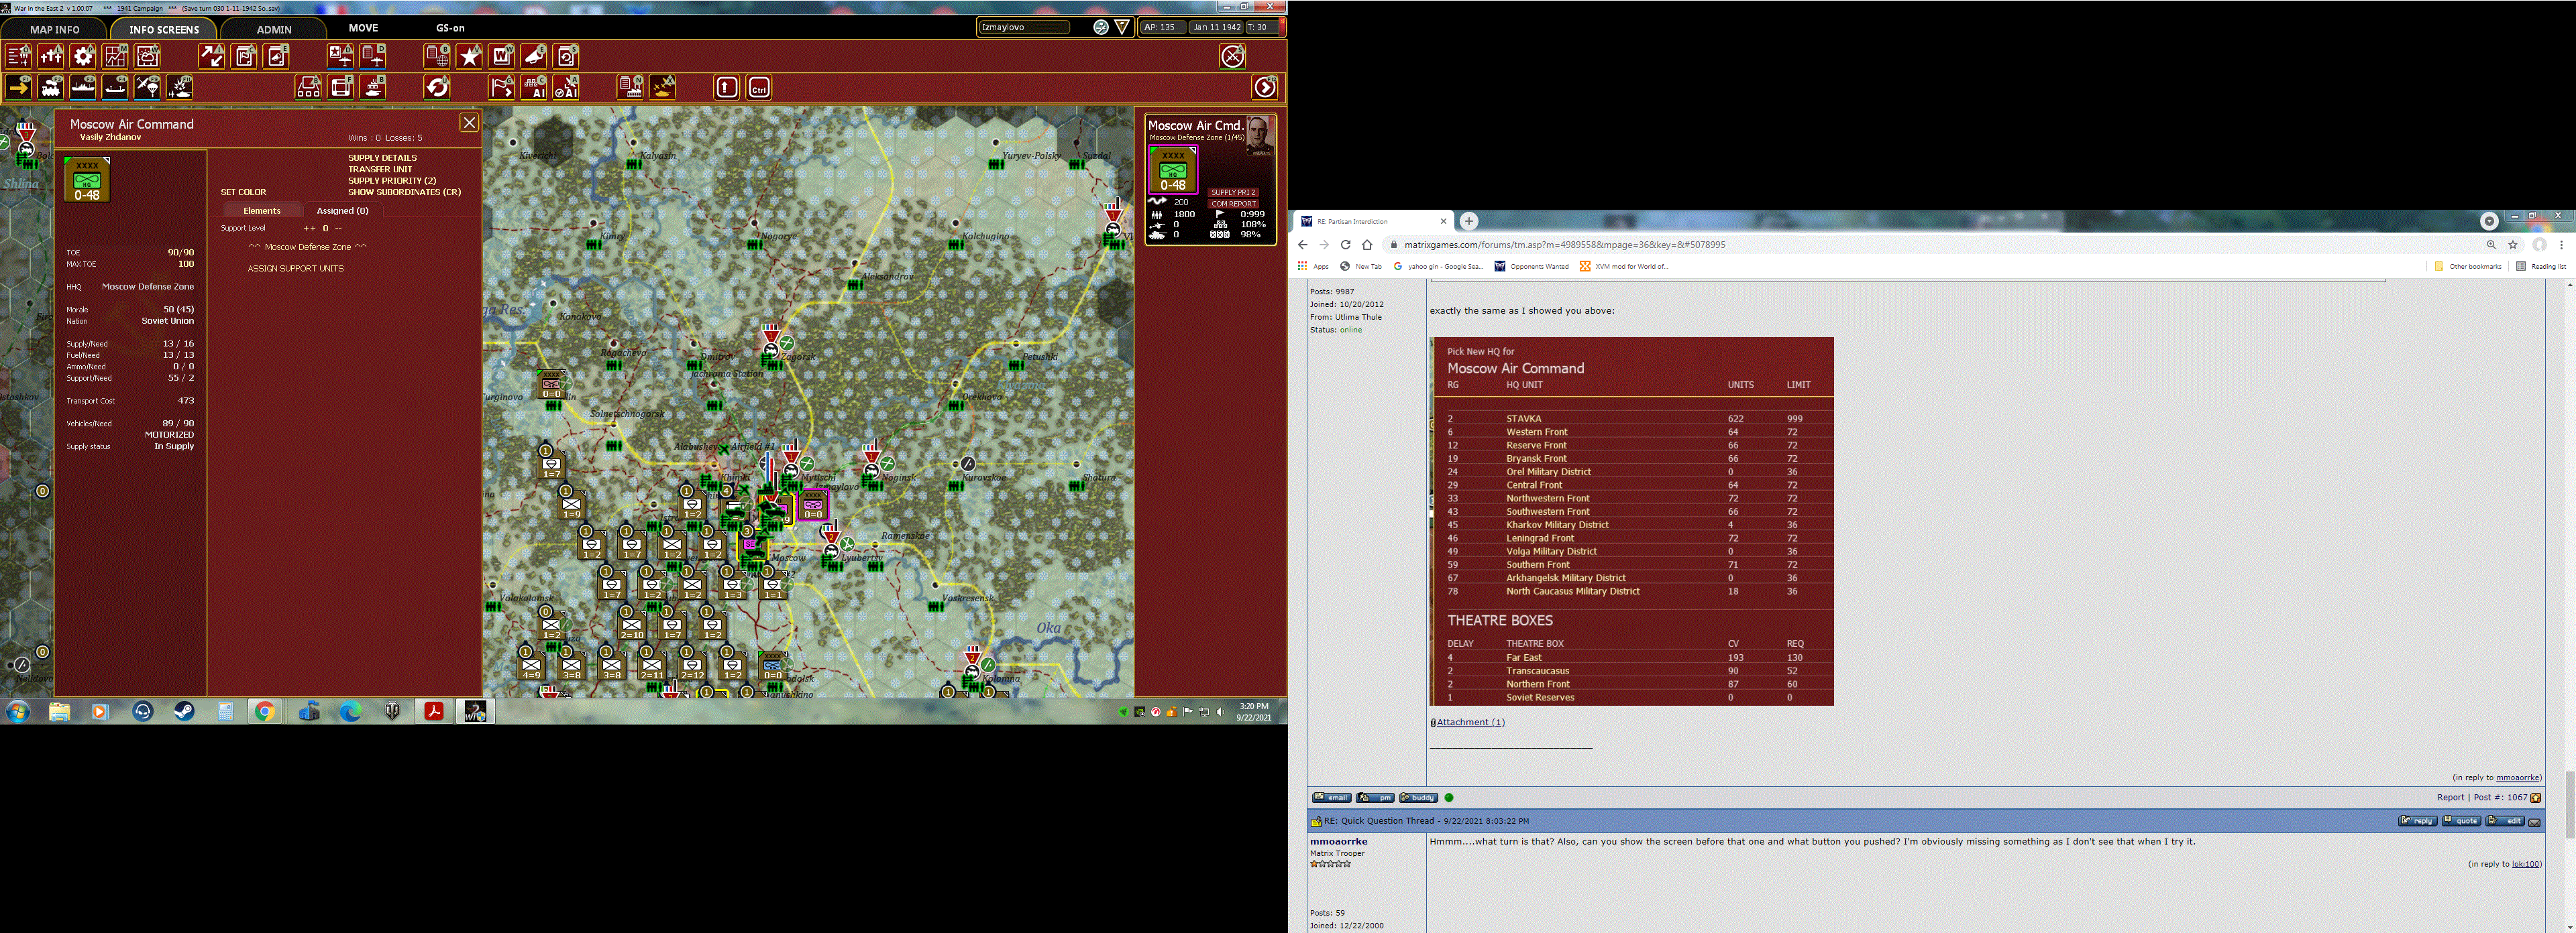Close the Moscow Air Command detail window

[x=469, y=123]
